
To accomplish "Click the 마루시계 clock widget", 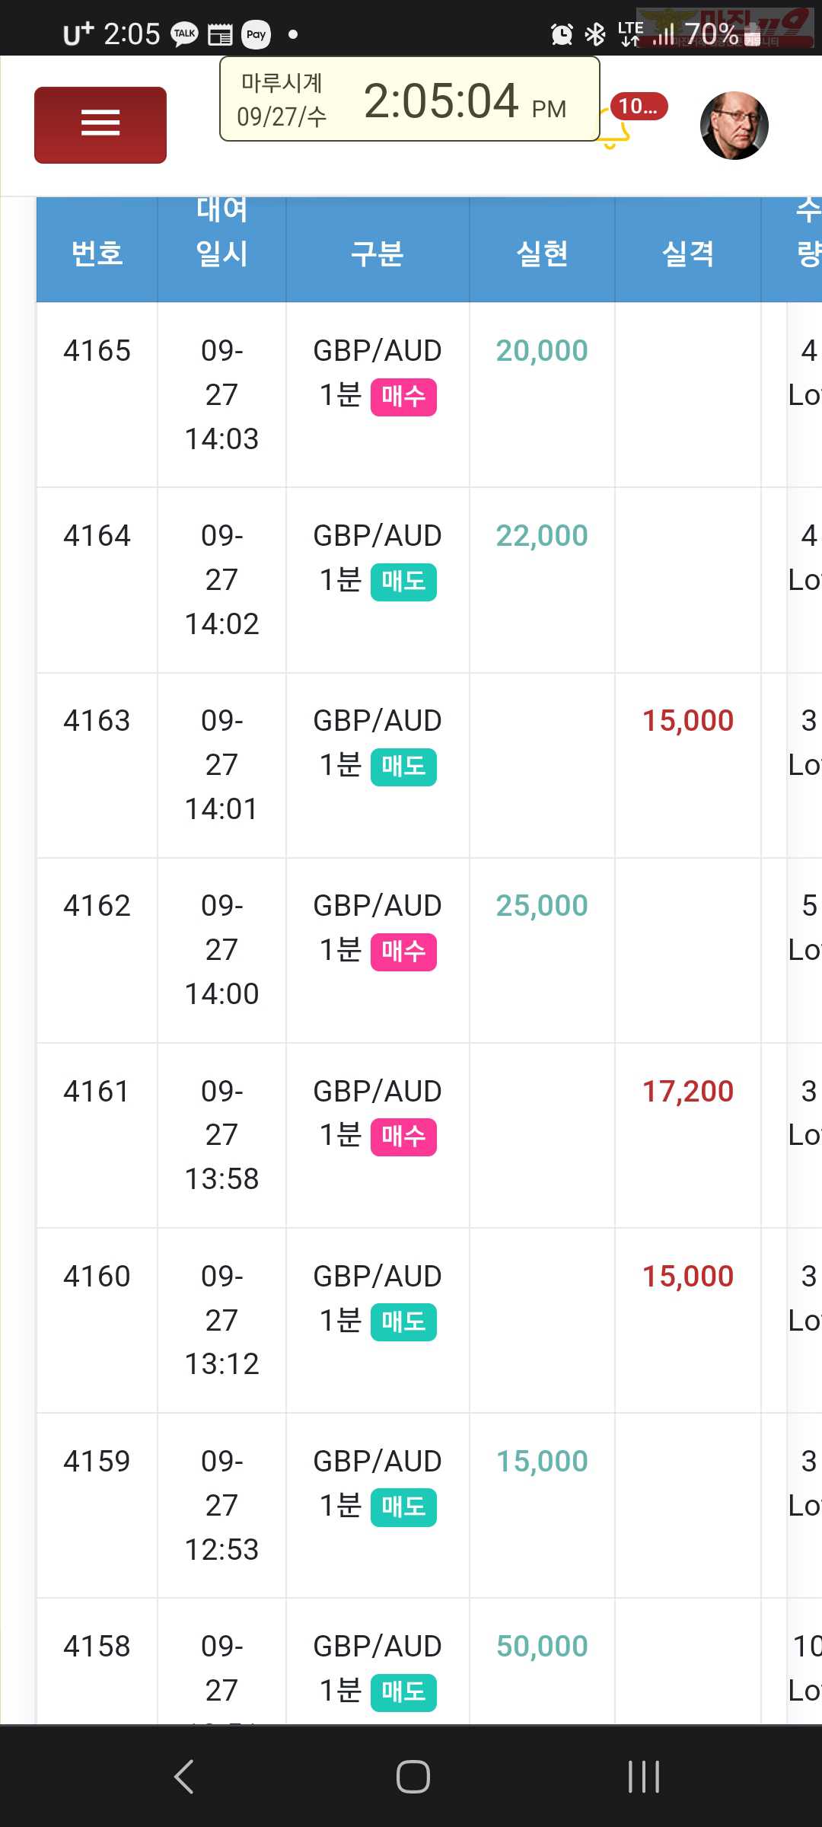I will pyautogui.click(x=409, y=100).
